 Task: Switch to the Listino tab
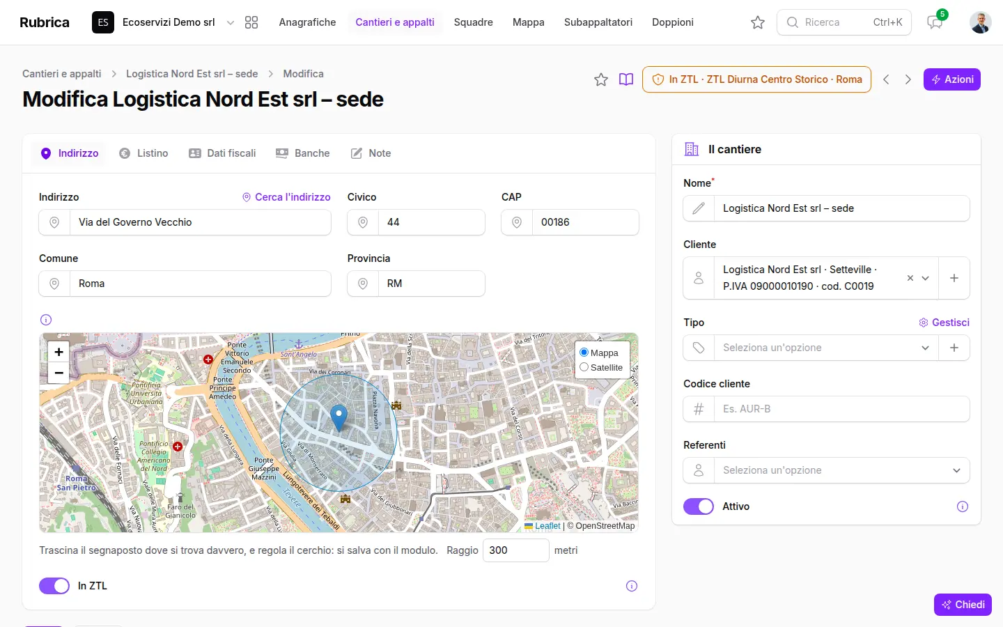point(143,153)
